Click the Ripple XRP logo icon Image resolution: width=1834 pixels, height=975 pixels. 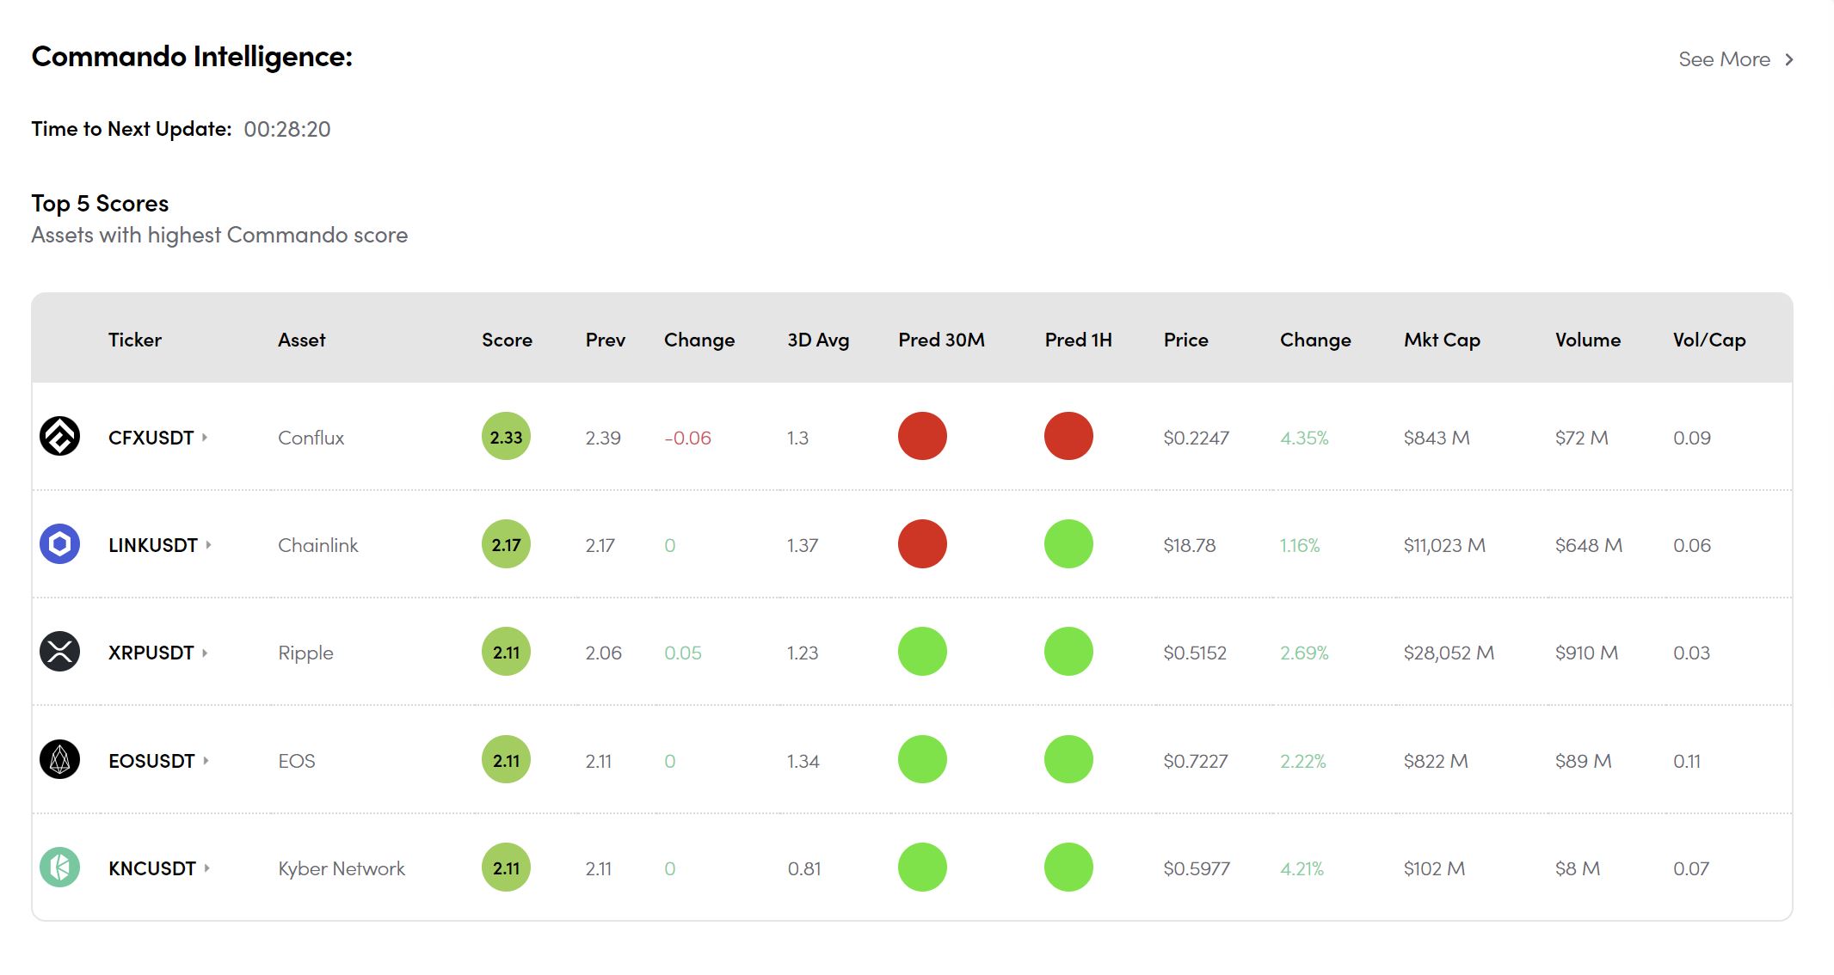click(x=59, y=652)
